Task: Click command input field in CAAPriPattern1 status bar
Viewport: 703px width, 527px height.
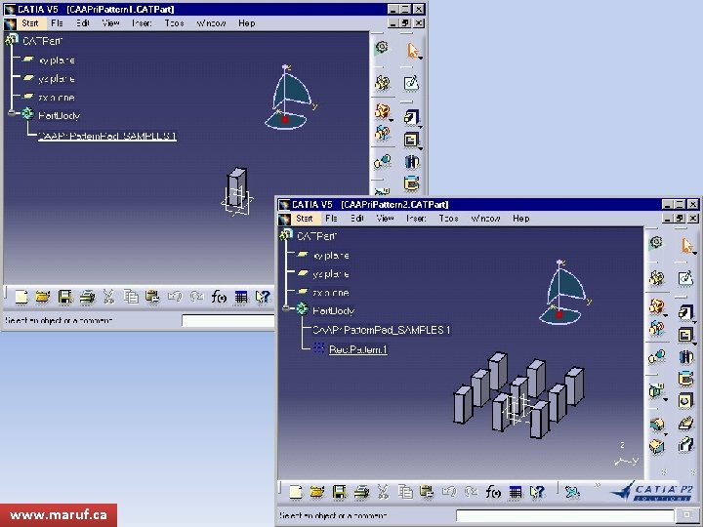Action: [227, 320]
